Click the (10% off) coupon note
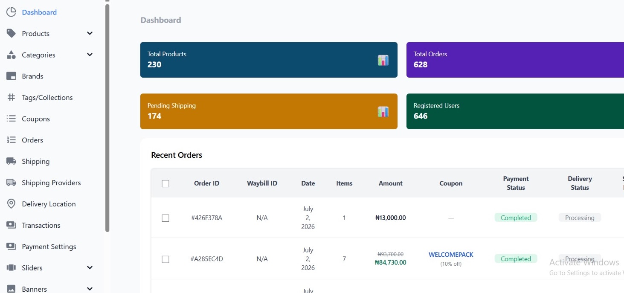624x293 pixels. coord(451,264)
